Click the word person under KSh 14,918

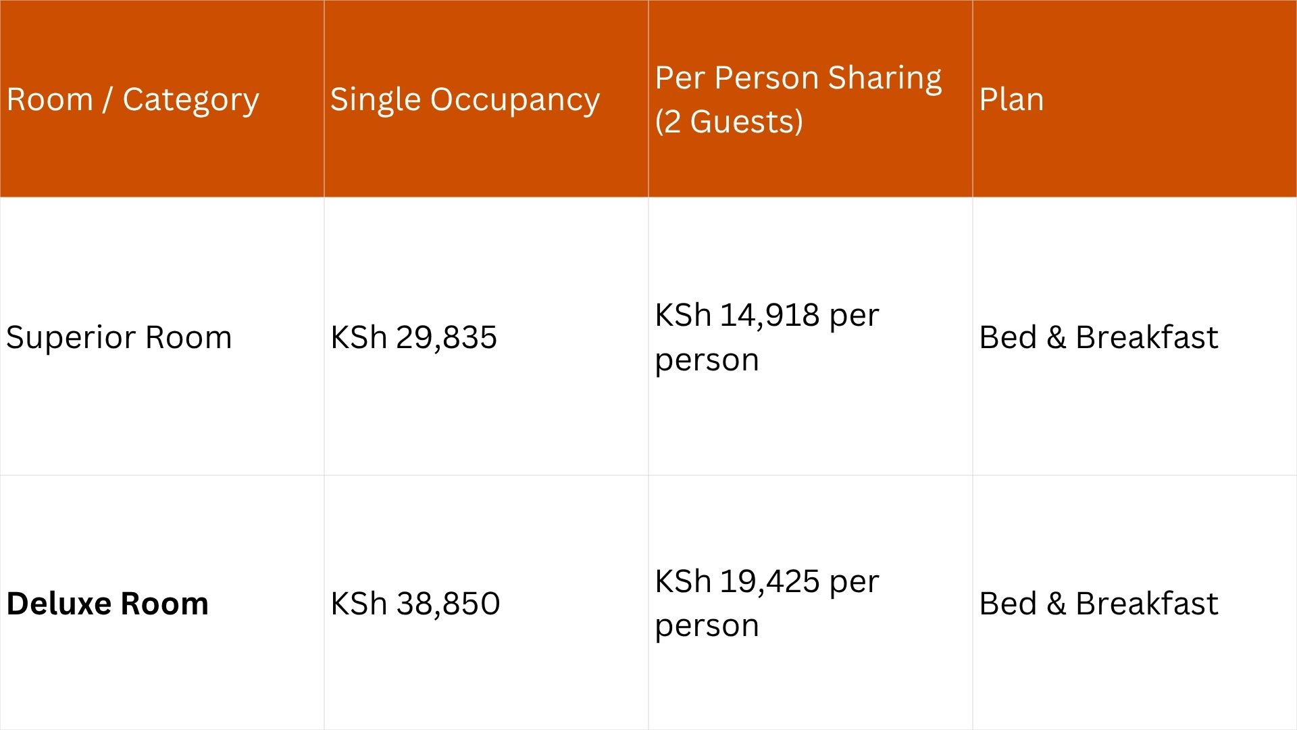tap(707, 360)
